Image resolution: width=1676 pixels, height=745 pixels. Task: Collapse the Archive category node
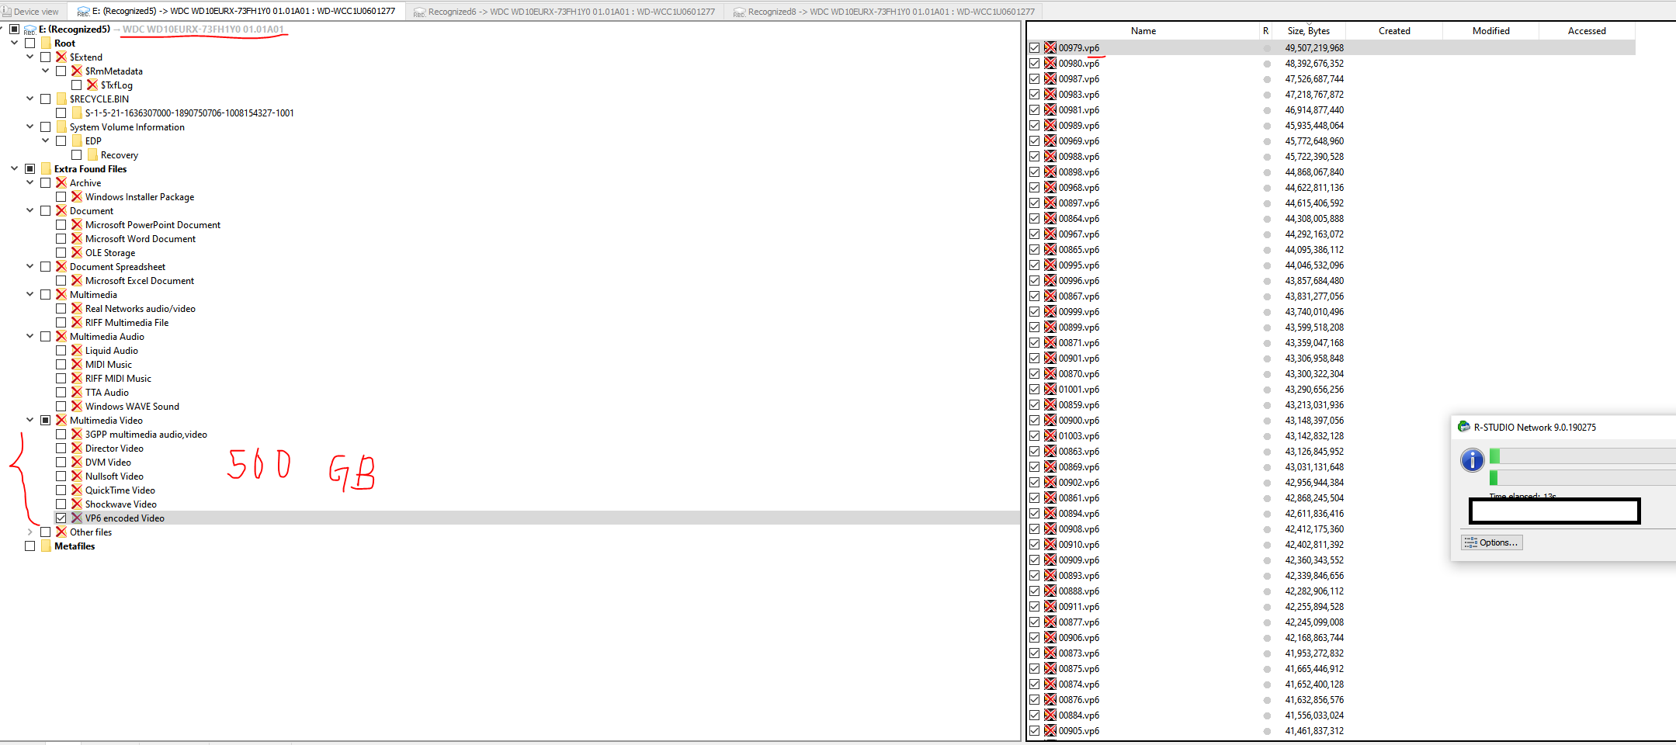click(30, 183)
